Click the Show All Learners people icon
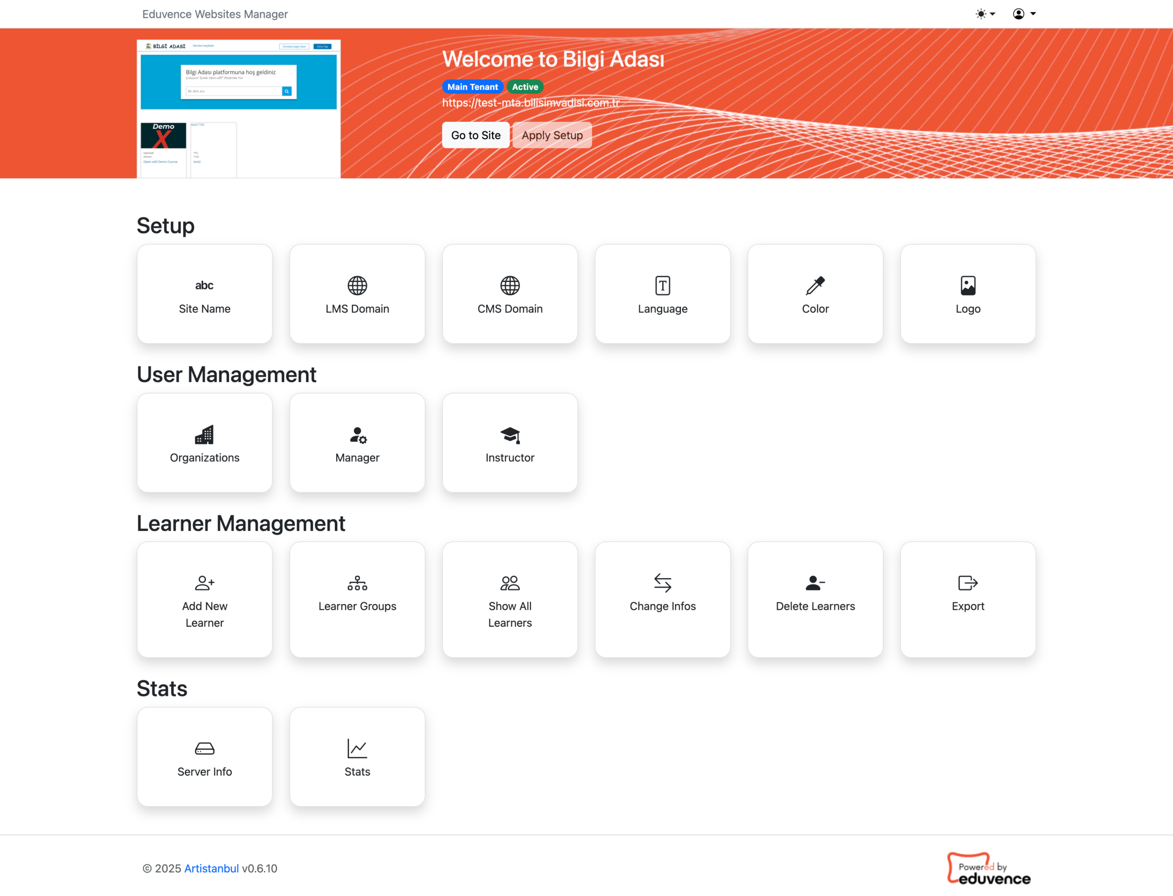Image resolution: width=1173 pixels, height=896 pixels. (510, 582)
